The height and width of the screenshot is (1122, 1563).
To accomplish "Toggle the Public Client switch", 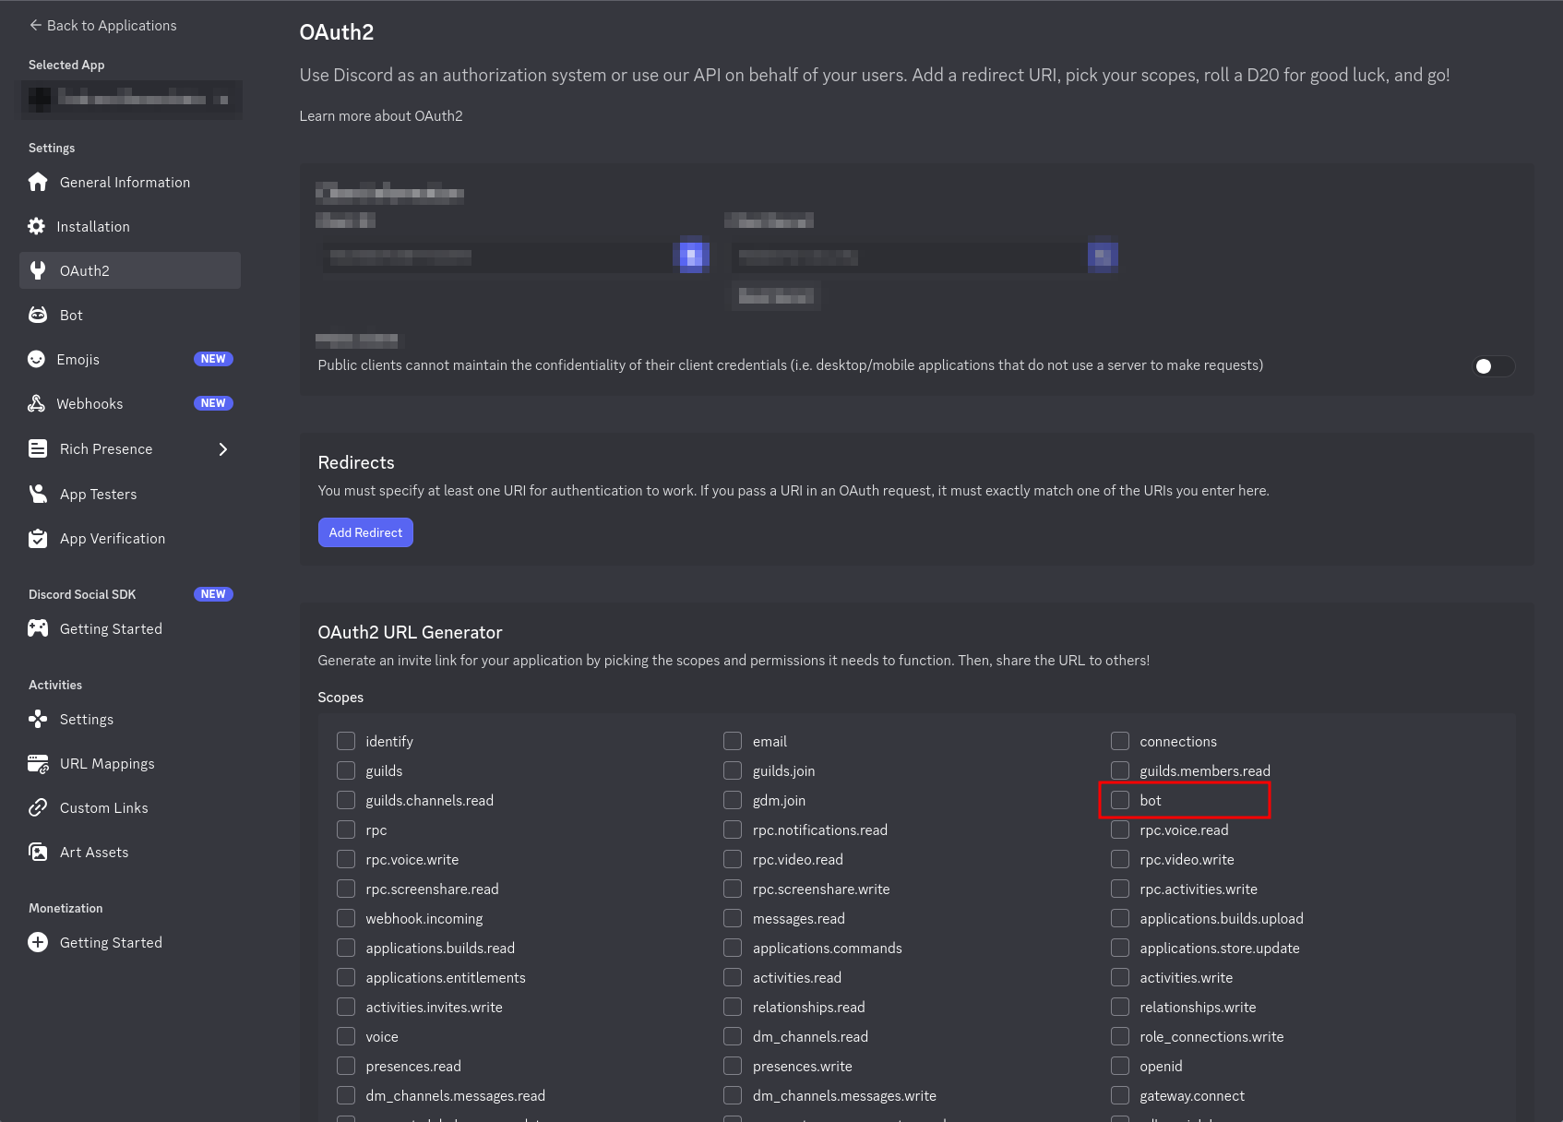I will [x=1493, y=366].
